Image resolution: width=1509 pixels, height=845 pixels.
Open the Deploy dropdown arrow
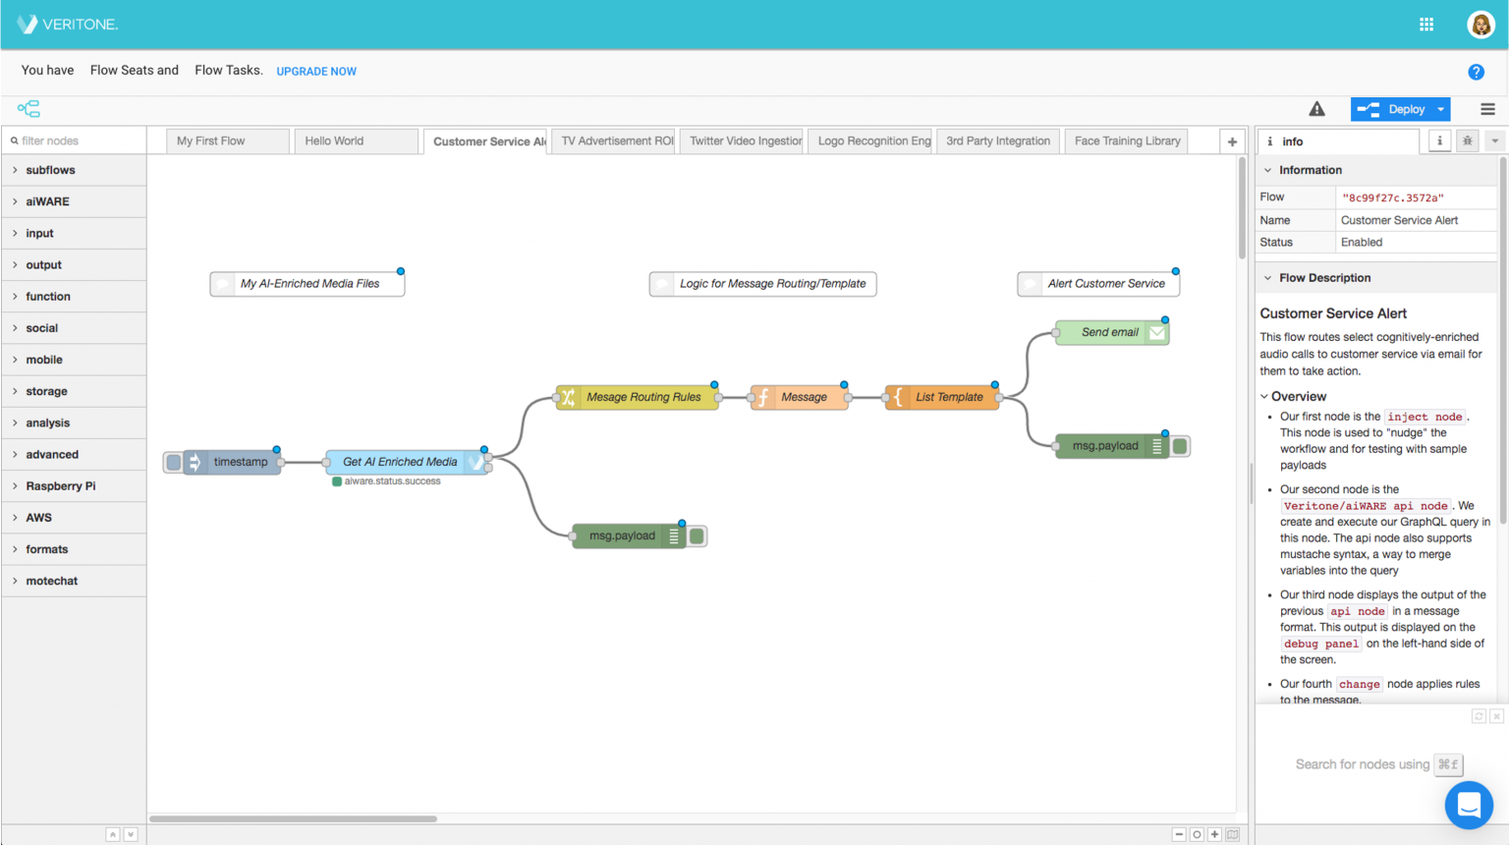point(1440,109)
